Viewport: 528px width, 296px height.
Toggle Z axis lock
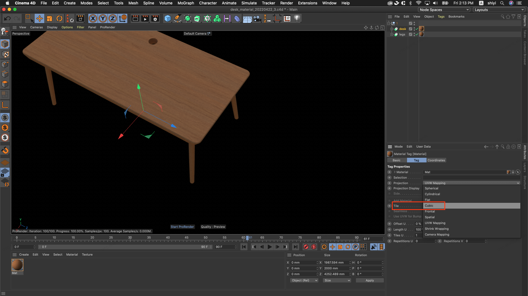click(x=113, y=19)
